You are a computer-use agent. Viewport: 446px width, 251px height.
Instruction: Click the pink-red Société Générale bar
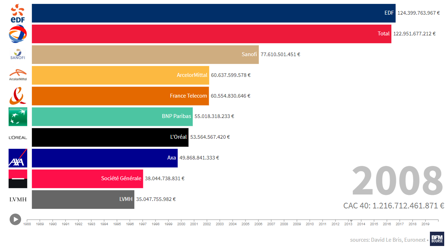[x=88, y=179]
